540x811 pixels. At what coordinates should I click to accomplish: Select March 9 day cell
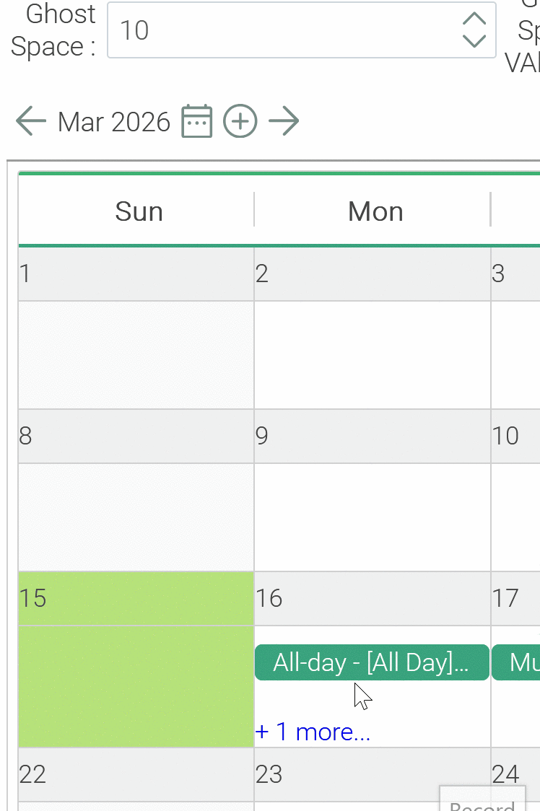point(372,516)
